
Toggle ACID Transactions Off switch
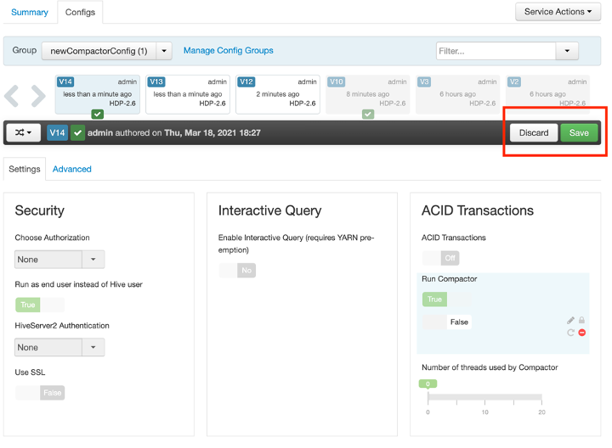[x=441, y=258]
